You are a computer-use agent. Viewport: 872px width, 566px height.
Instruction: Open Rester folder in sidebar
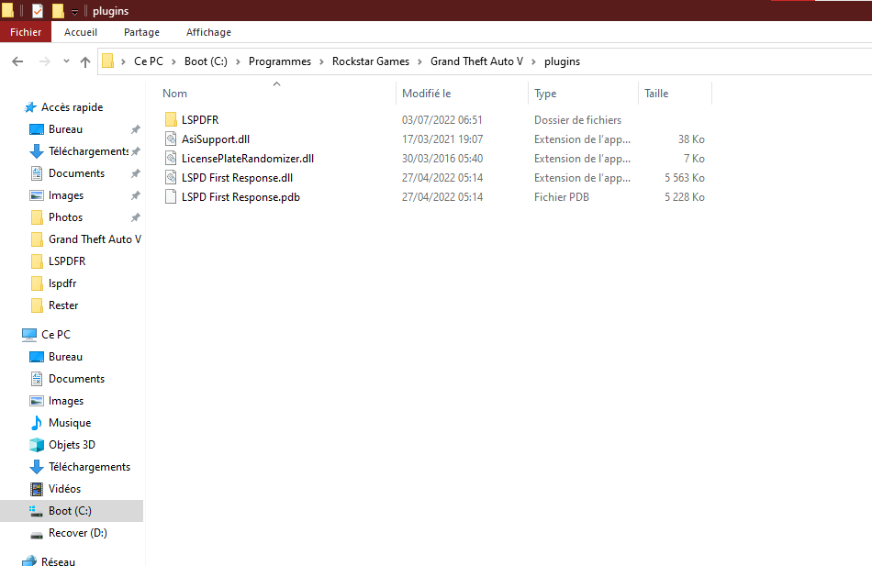point(63,305)
